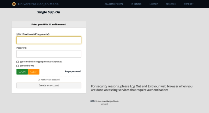Focus the UGM ID input field
209x113 pixels.
pos(49,40)
